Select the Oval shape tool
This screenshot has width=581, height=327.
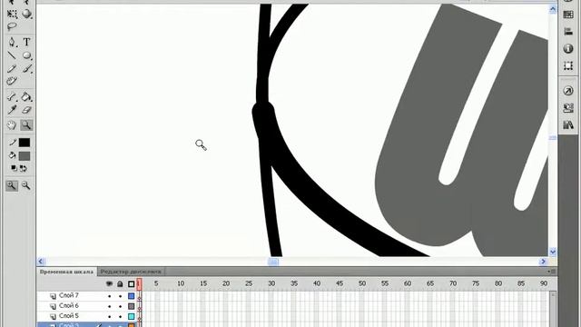[26, 55]
